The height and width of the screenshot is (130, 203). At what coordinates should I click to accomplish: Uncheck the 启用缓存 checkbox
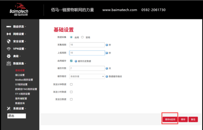(71, 61)
